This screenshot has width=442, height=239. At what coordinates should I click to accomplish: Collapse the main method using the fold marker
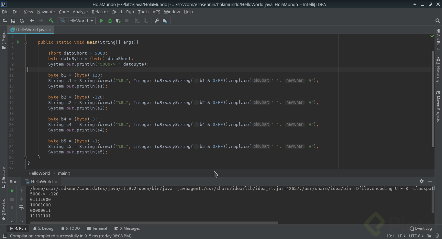pos(25,42)
